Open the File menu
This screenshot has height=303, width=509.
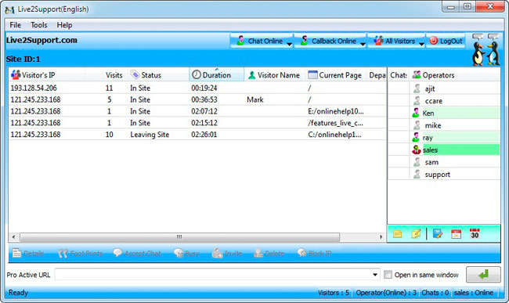click(x=15, y=25)
